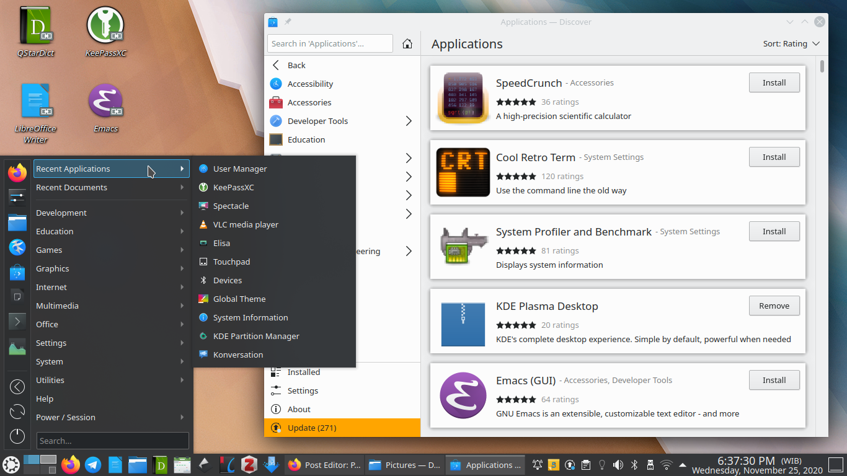Open the virtual desktop pager
This screenshot has width=847, height=476.
coord(40,464)
